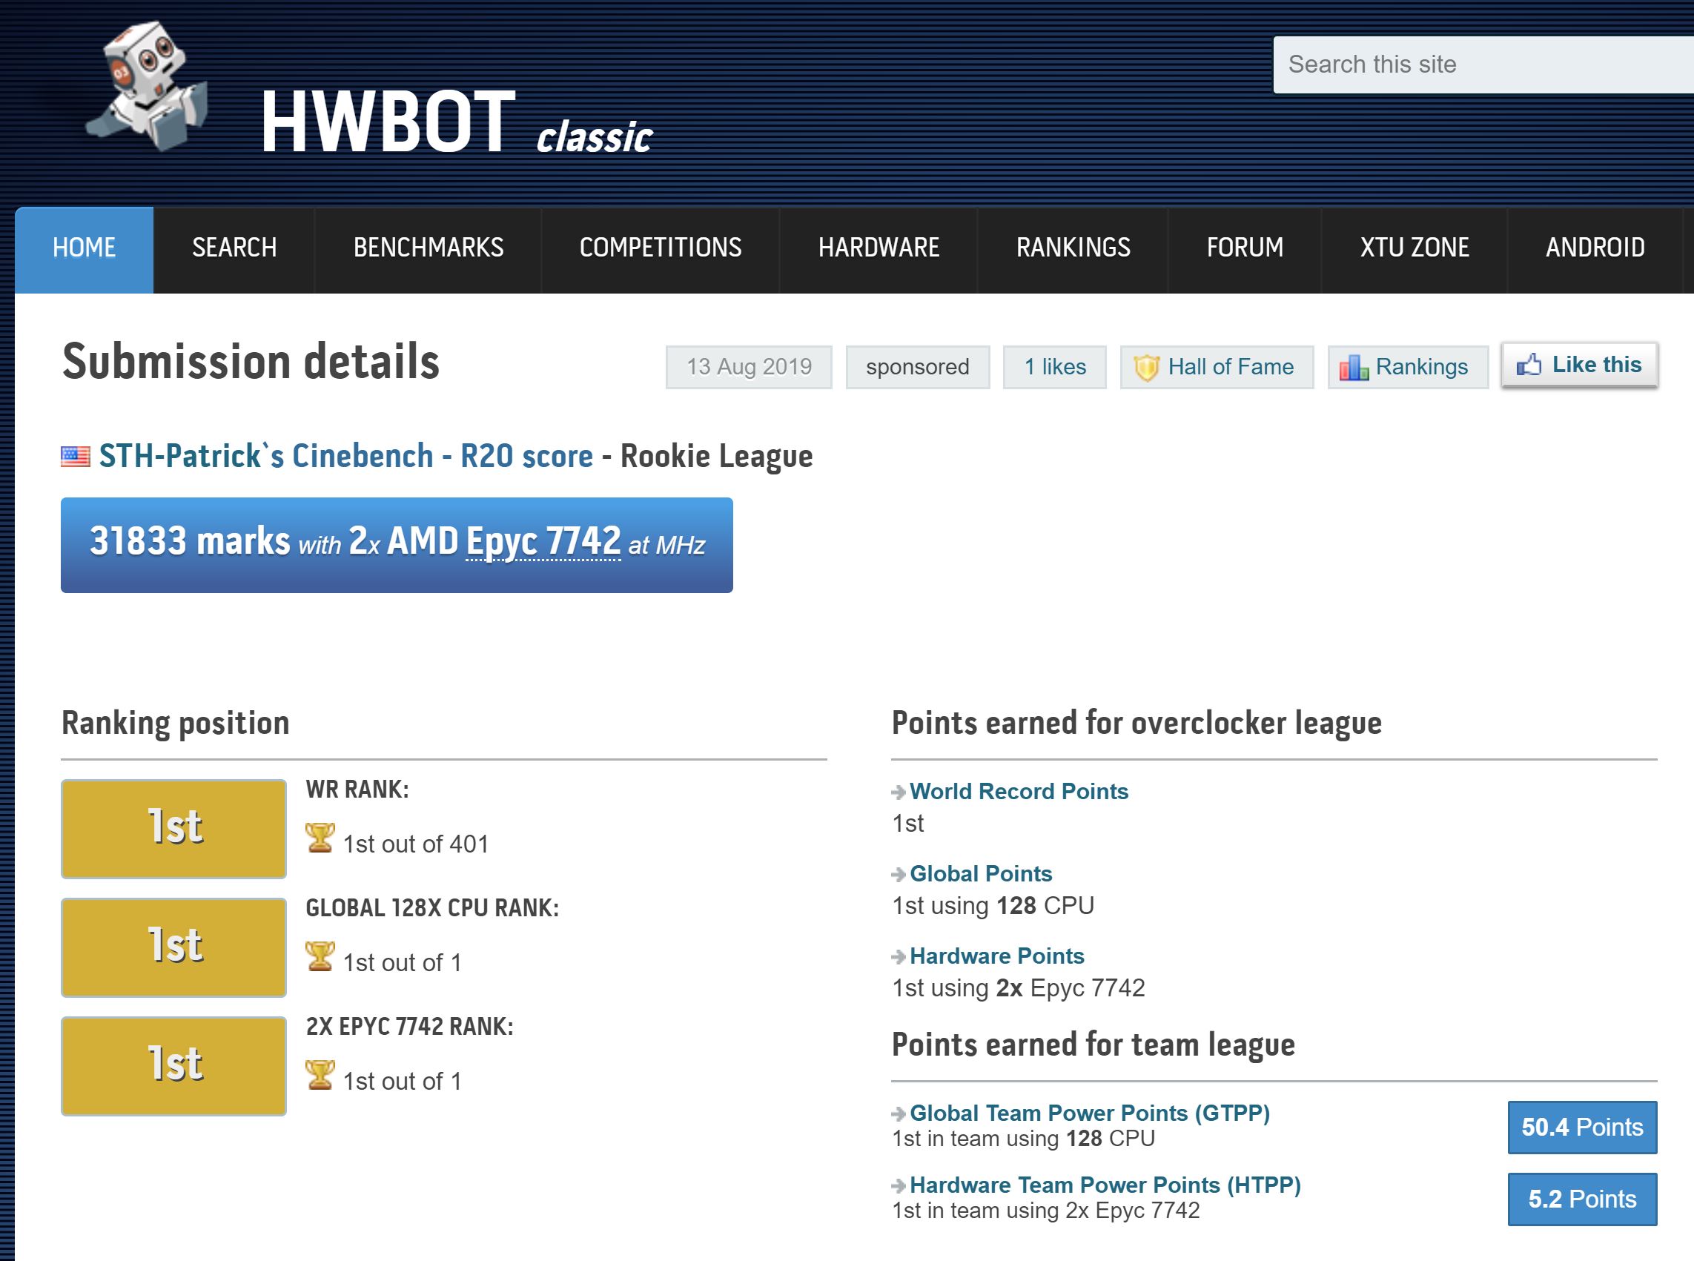
Task: Follow the Global Team Power Points link
Action: (x=1089, y=1113)
